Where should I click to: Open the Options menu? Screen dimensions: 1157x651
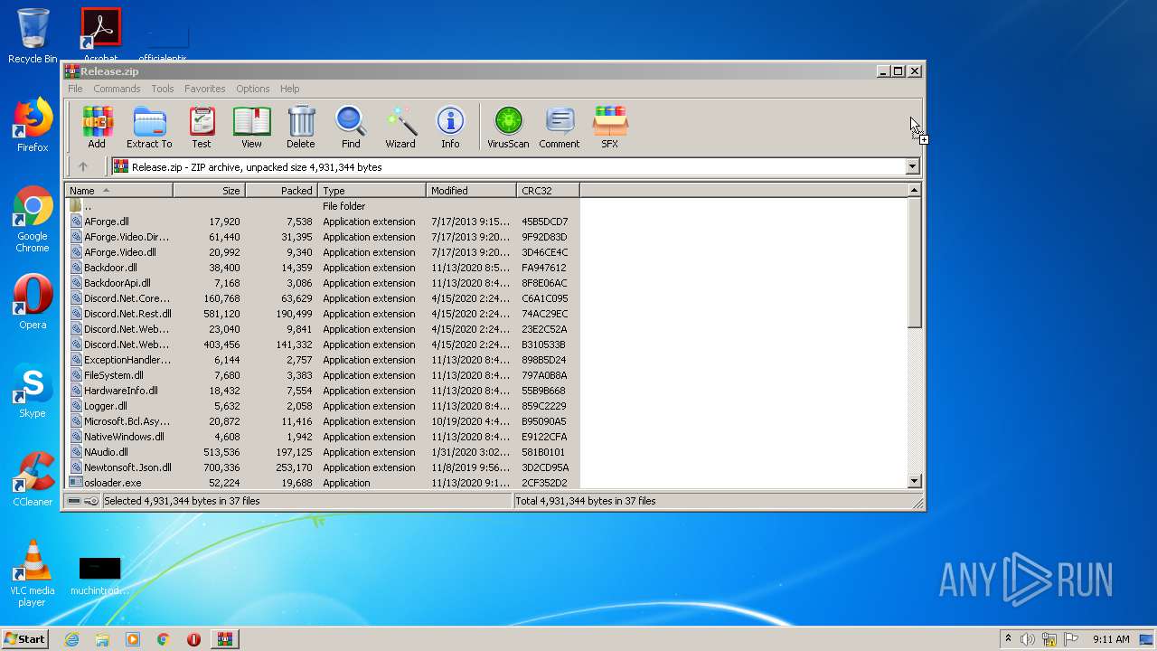(253, 89)
